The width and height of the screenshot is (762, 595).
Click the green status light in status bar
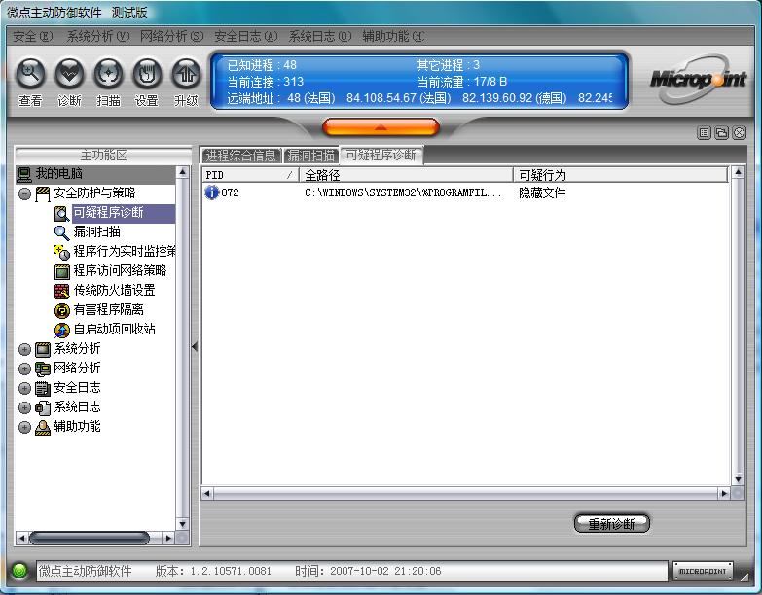[19, 571]
